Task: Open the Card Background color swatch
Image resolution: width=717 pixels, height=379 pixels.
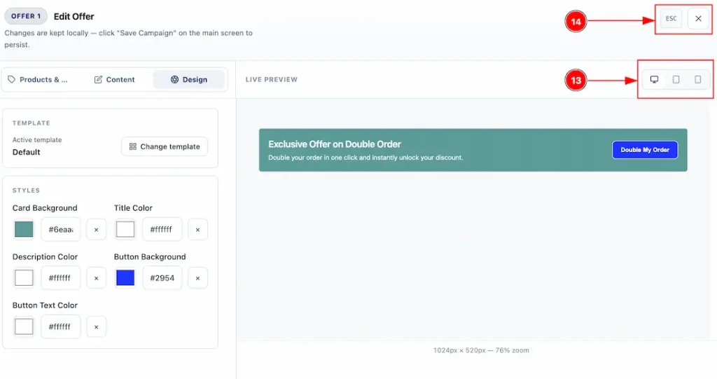Action: click(x=24, y=229)
